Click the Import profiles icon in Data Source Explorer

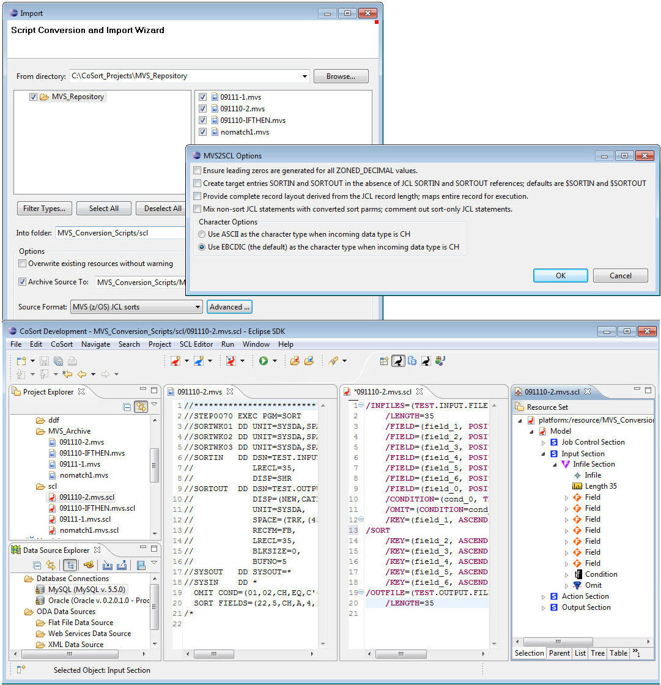pyautogui.click(x=108, y=565)
